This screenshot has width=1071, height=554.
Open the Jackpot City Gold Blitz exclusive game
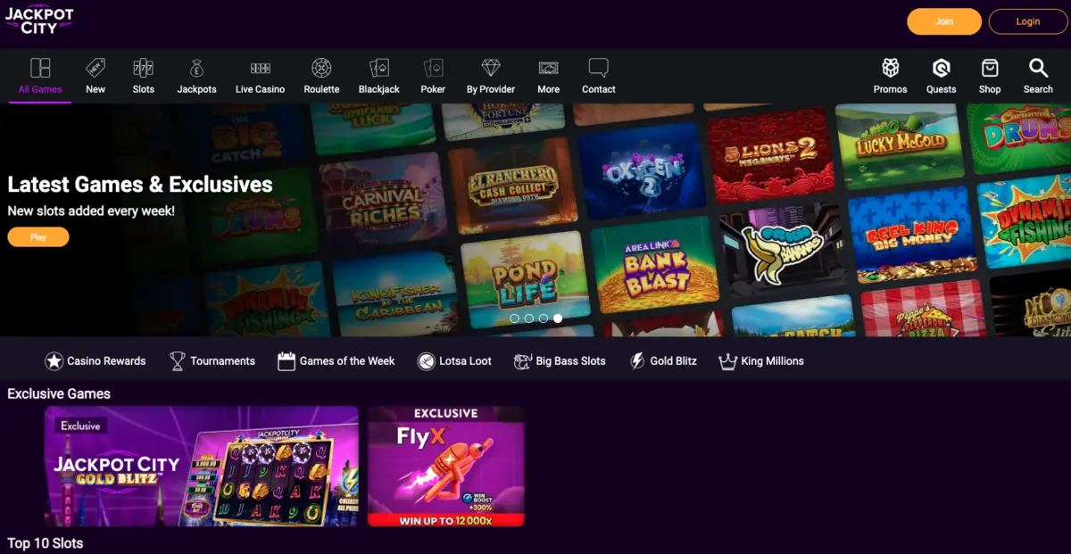pos(202,467)
